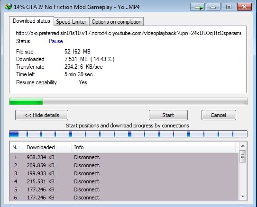Click the connections progress segment bar
Image resolution: width=257 pixels, height=207 pixels.
pos(128,134)
